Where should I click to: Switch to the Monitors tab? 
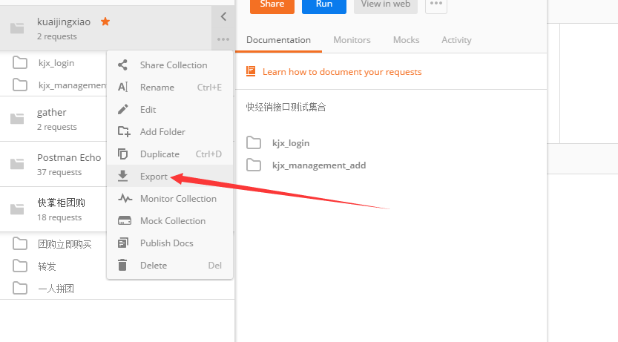pyautogui.click(x=352, y=40)
